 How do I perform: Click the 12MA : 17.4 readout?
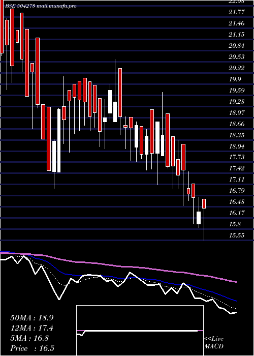[x=31, y=328]
